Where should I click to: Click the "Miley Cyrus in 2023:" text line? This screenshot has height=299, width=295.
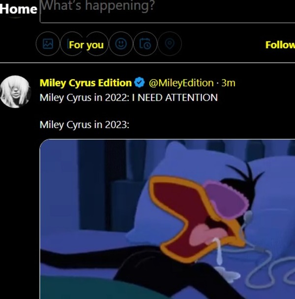[84, 125]
